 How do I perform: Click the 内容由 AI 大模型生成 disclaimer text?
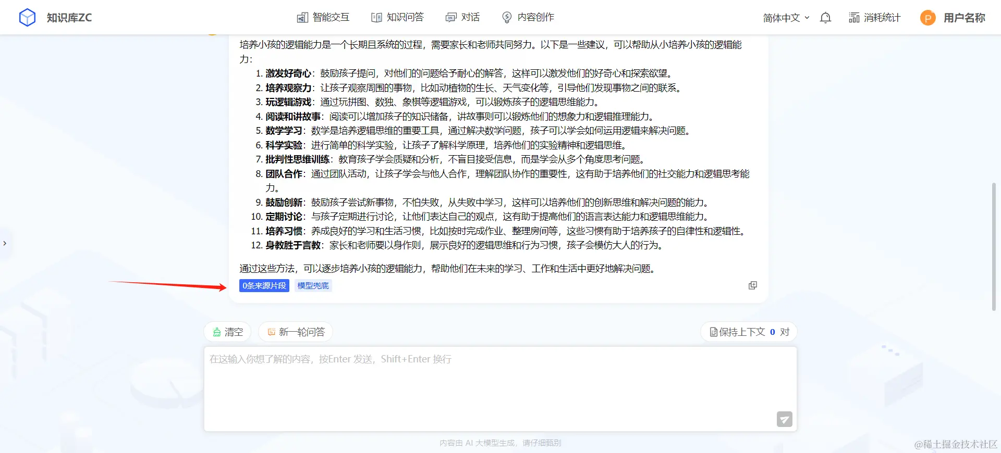(500, 443)
